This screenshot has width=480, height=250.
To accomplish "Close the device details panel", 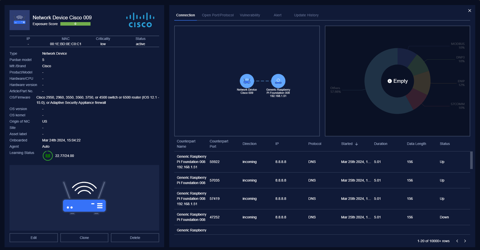I will 470,11.
